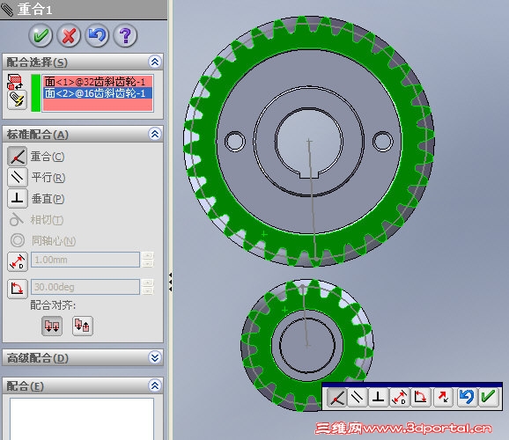Cancel the mate with the red X

pyautogui.click(x=69, y=35)
